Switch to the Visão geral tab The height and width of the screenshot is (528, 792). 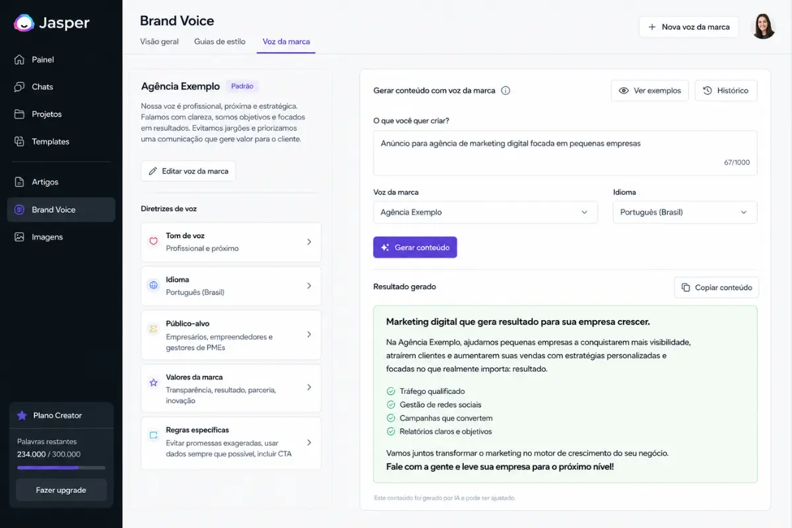(159, 42)
